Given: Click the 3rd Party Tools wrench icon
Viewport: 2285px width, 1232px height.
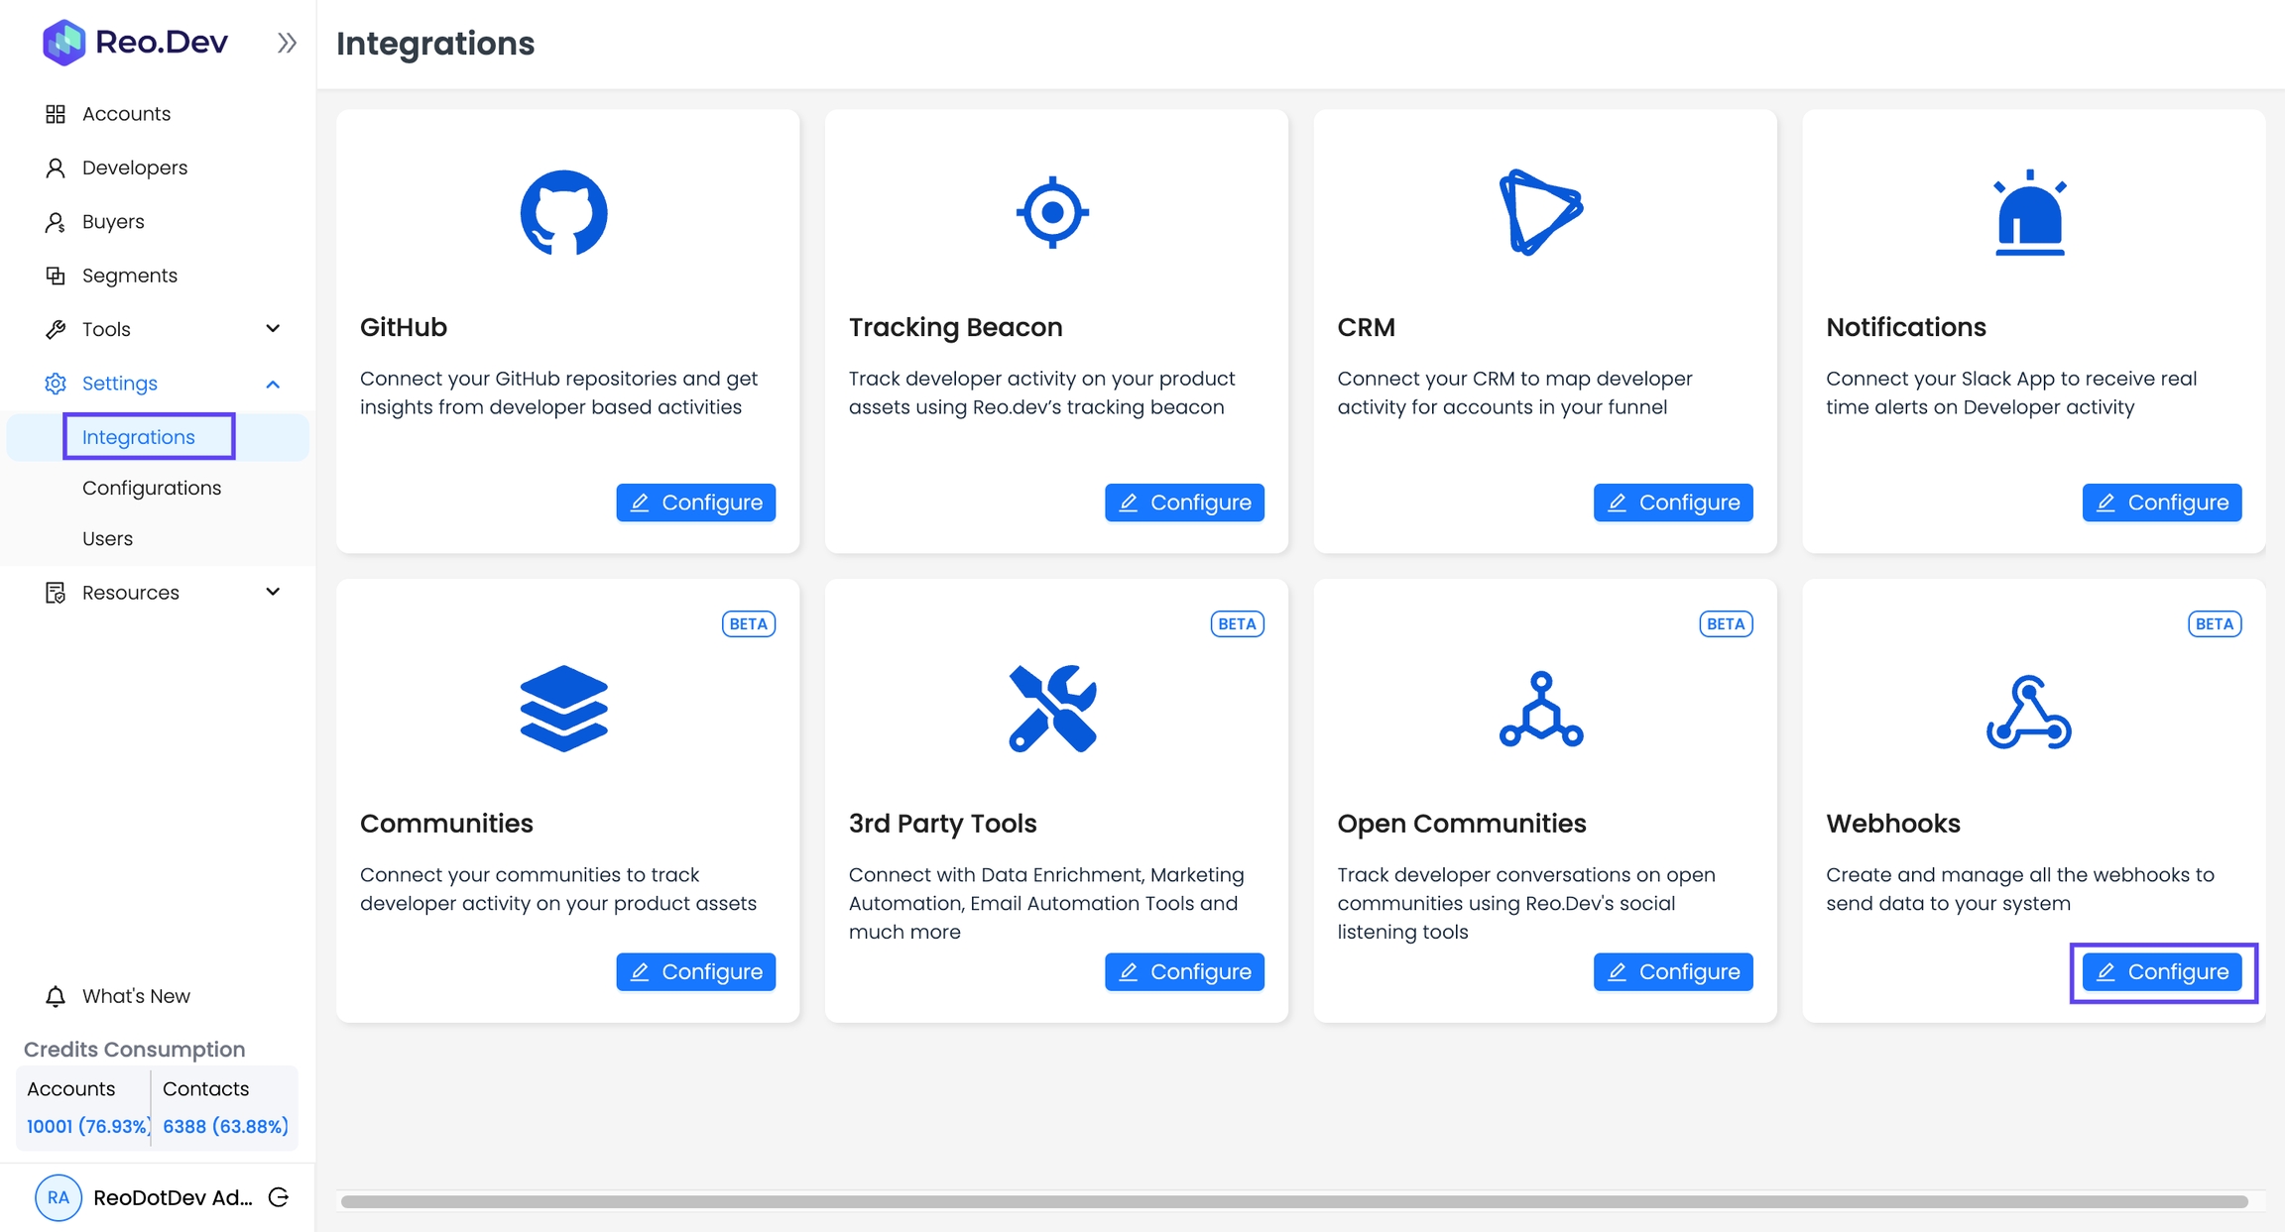Looking at the screenshot, I should [x=1052, y=708].
